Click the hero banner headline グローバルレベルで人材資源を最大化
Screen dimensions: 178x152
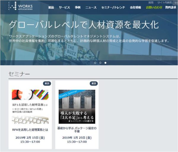tap(84, 25)
